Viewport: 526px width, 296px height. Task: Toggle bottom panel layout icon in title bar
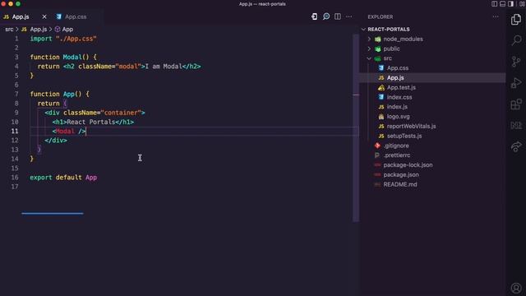click(502, 3)
